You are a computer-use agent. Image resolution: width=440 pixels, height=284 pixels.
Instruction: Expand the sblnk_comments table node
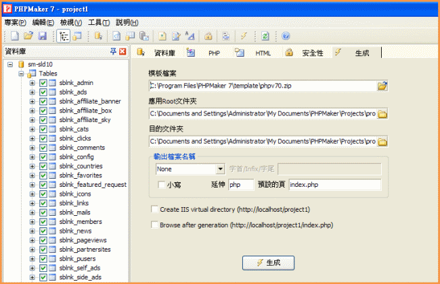[x=32, y=148]
